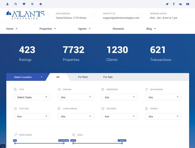Click the 423 Ratings counter
Viewport: 195px width, 148px height.
(x=27, y=54)
